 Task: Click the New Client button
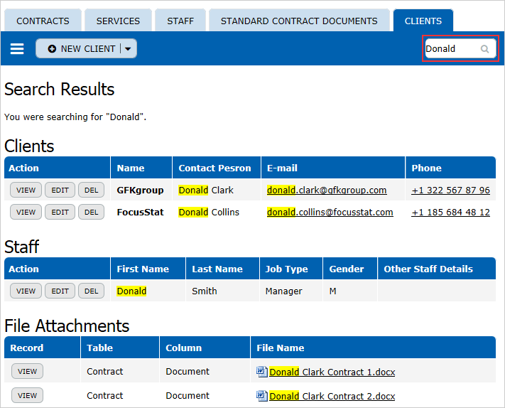point(86,48)
